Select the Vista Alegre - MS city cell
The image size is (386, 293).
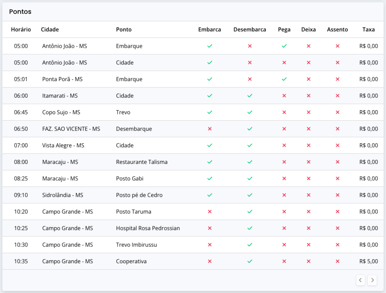pos(63,146)
